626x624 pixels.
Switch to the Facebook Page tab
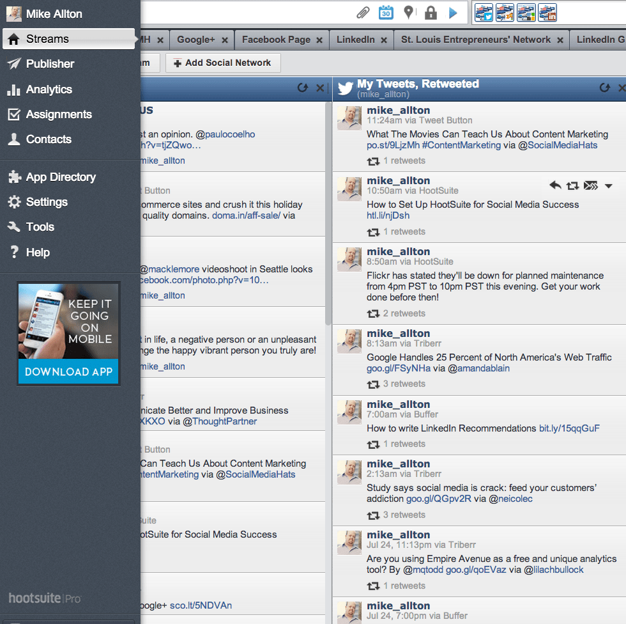276,40
